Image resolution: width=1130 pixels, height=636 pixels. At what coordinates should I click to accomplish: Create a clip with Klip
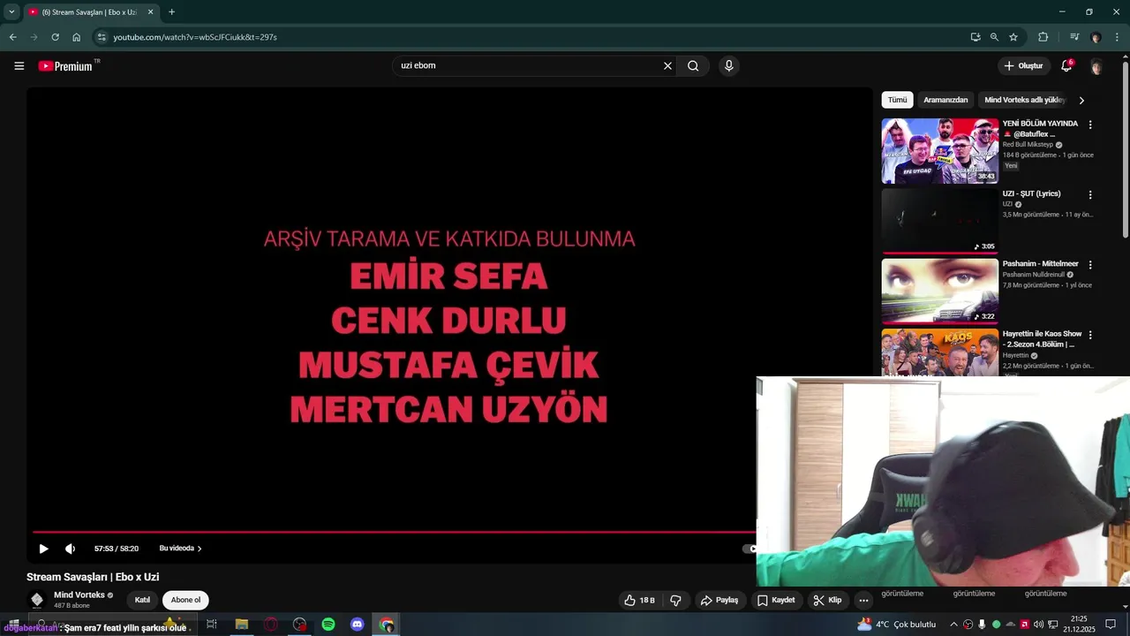827,600
